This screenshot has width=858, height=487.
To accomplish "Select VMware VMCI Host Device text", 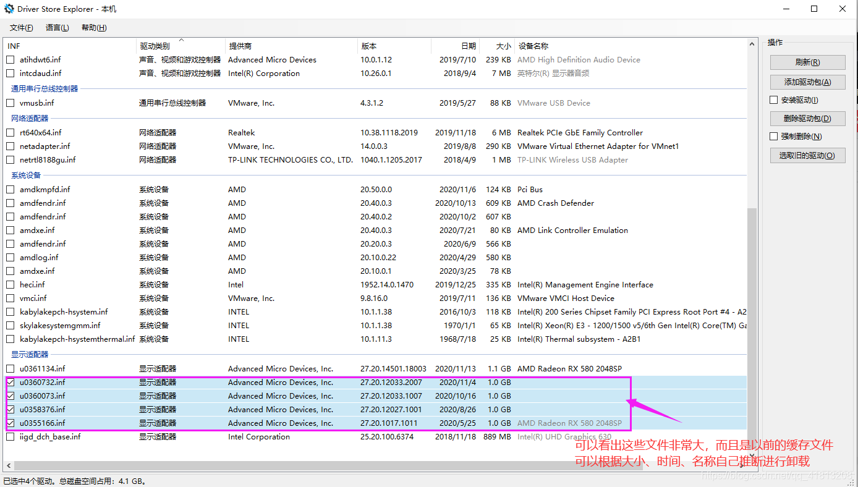I will pyautogui.click(x=566, y=299).
